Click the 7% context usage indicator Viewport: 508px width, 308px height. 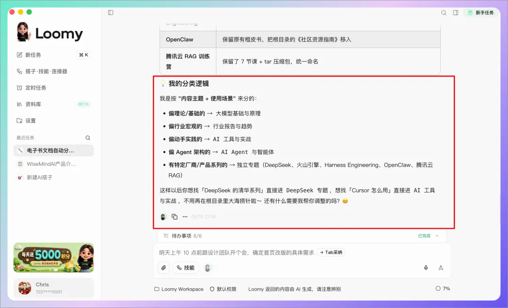443,288
